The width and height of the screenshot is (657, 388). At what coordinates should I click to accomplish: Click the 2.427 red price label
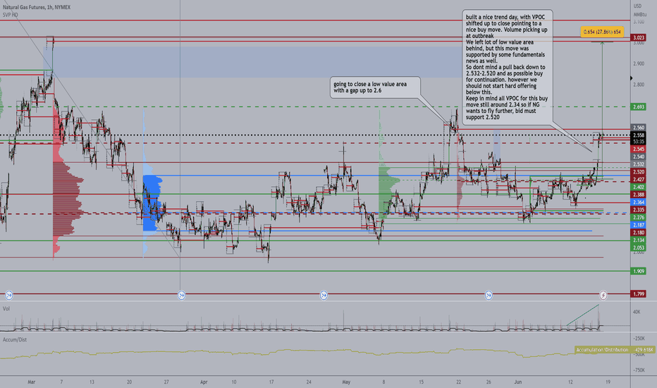639,179
